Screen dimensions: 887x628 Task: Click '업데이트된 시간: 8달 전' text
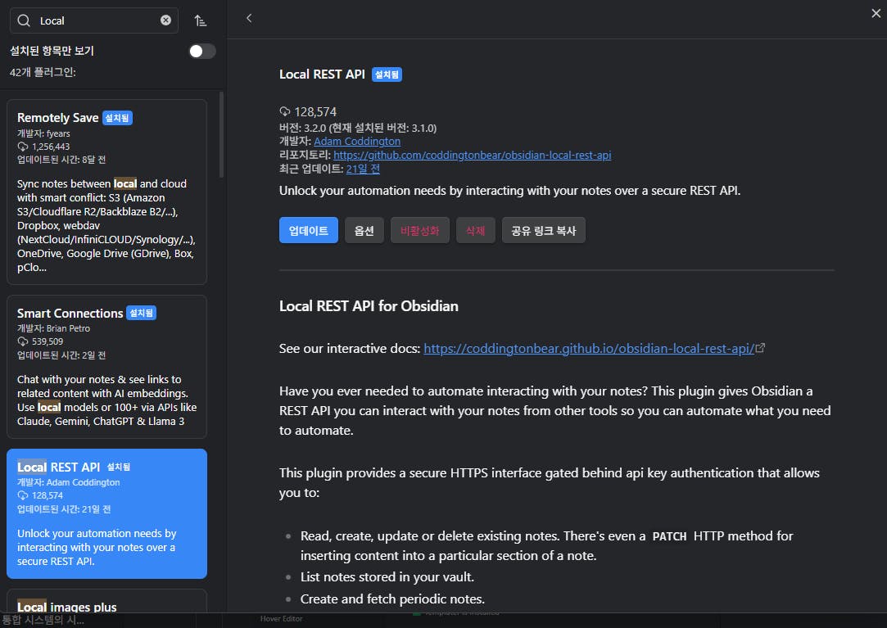(61, 160)
